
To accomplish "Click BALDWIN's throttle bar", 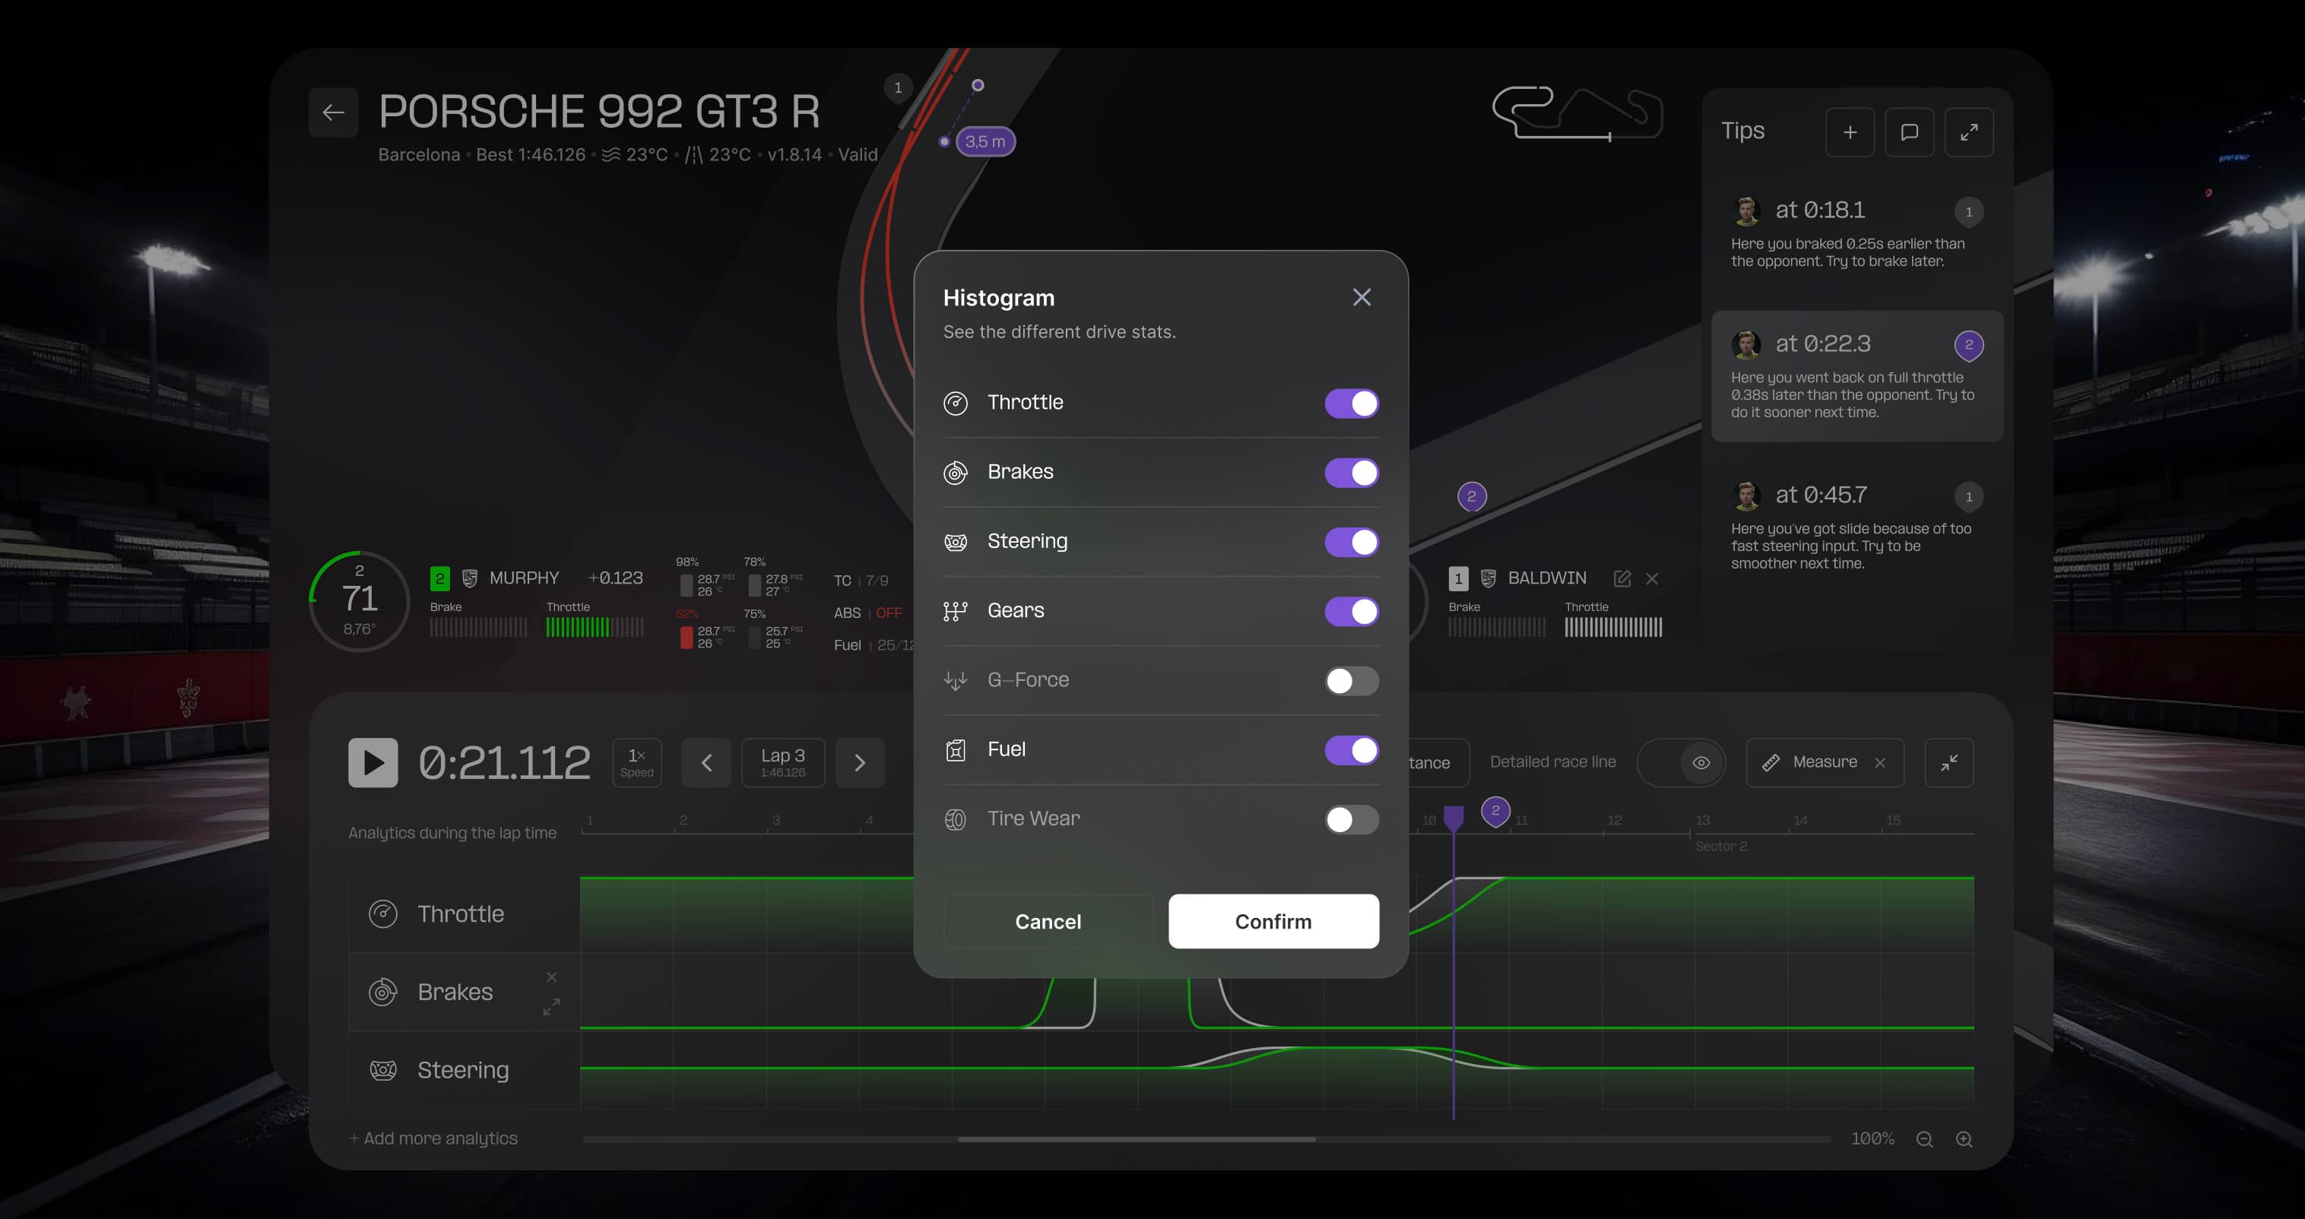I will 1613,628.
